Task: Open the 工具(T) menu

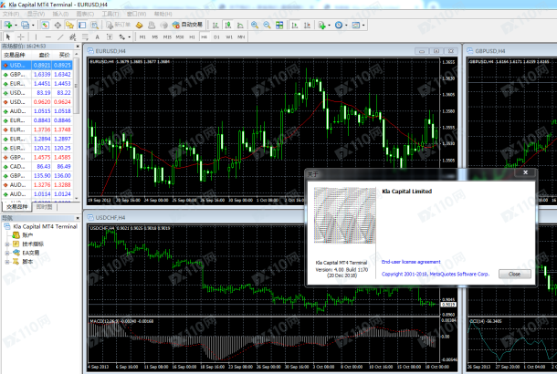Action: (110, 14)
